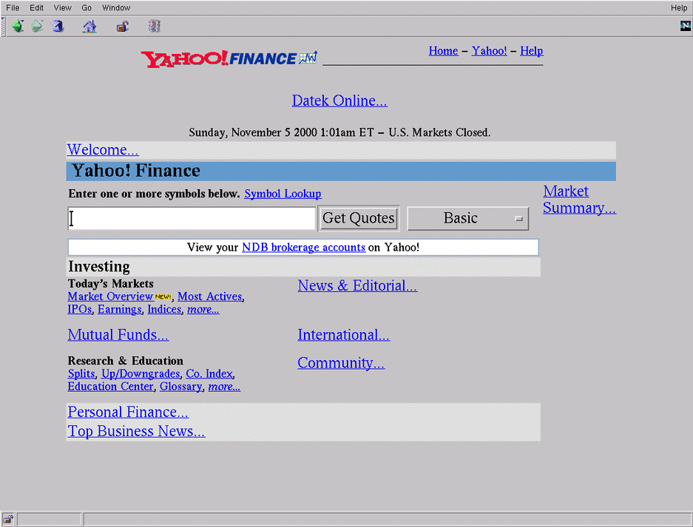
Task: Click the Security padlock toolbar icon
Action: [x=123, y=27]
